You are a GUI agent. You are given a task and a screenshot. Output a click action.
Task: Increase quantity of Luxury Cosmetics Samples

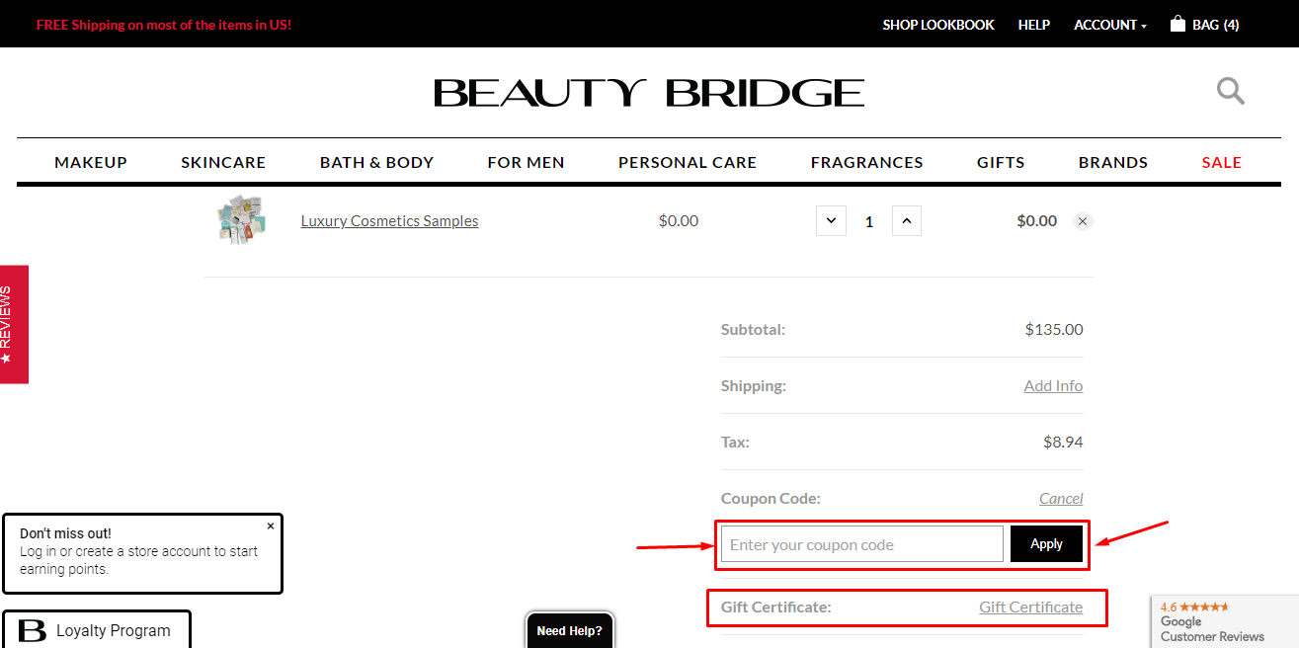907,220
